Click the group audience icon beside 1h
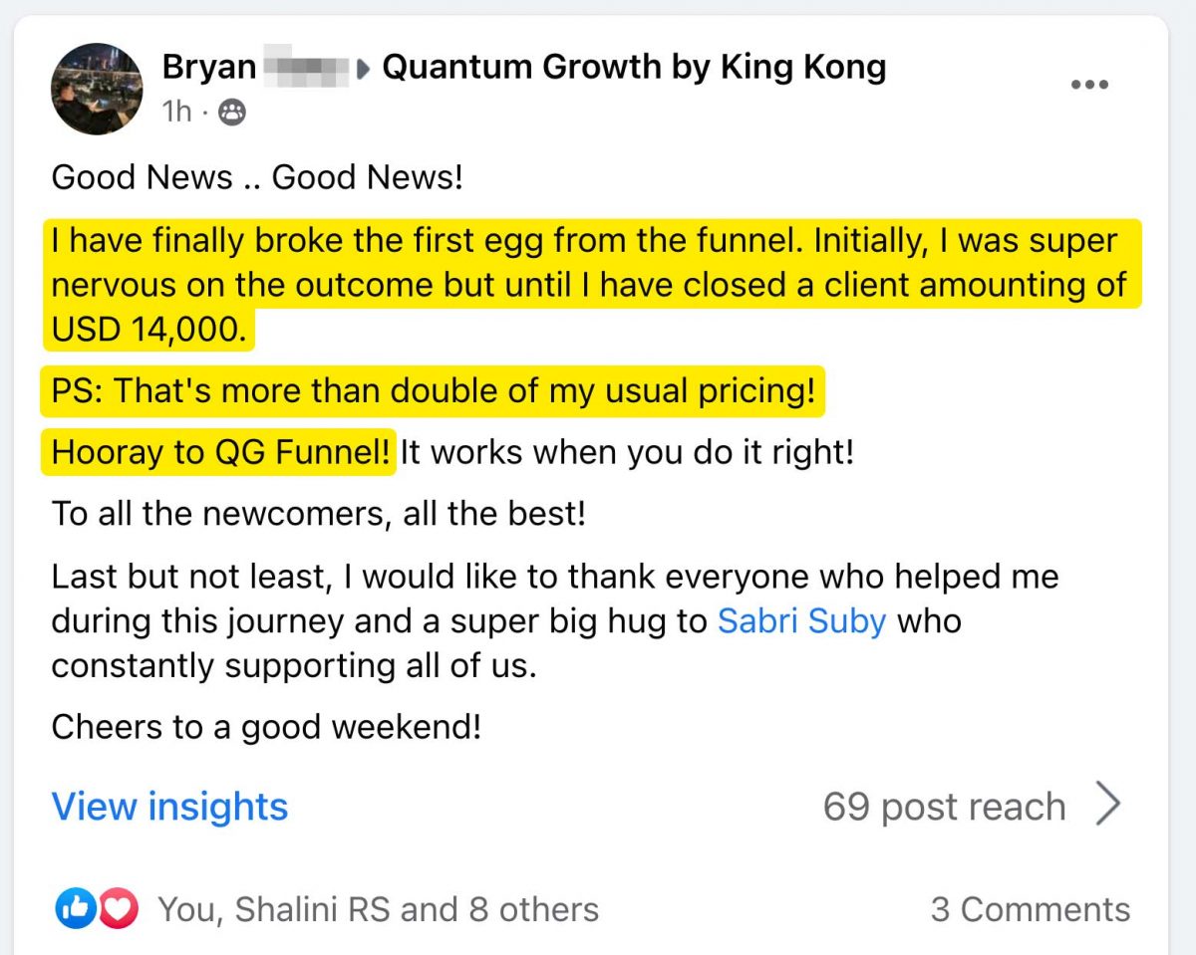The height and width of the screenshot is (955, 1196). [231, 113]
